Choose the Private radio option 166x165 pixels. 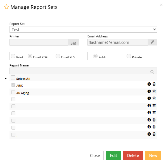pos(129,56)
